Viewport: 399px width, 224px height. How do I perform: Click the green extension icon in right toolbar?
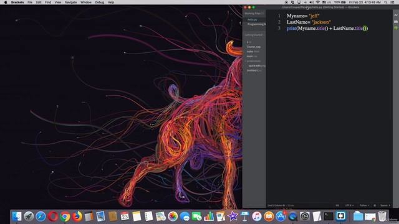396,28
